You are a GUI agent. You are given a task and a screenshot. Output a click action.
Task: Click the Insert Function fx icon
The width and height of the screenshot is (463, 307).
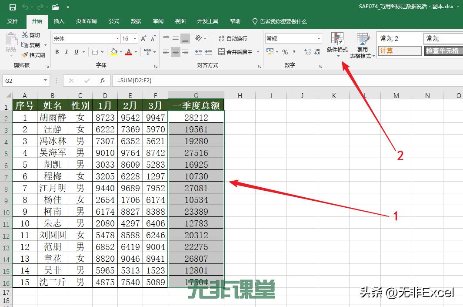click(x=103, y=81)
